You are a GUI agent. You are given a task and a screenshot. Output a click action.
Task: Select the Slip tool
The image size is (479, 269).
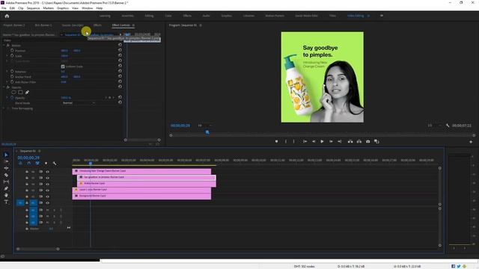click(6, 182)
